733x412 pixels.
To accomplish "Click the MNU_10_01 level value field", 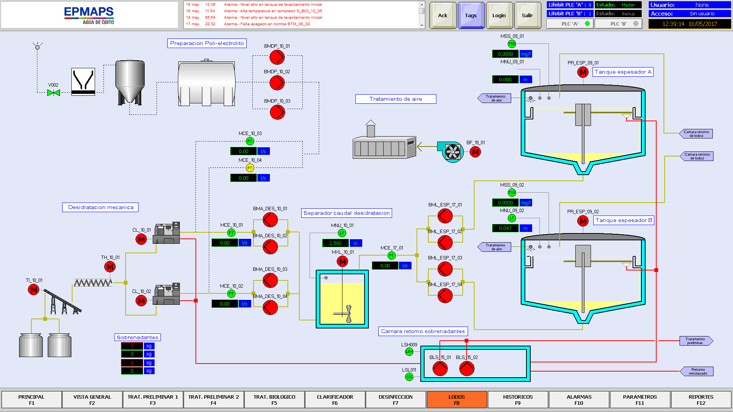I will [335, 243].
